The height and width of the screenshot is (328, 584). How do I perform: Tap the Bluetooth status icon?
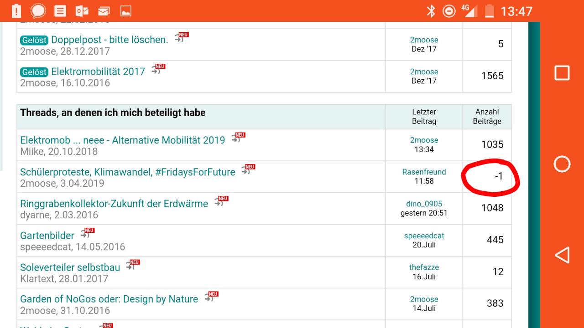pyautogui.click(x=431, y=11)
